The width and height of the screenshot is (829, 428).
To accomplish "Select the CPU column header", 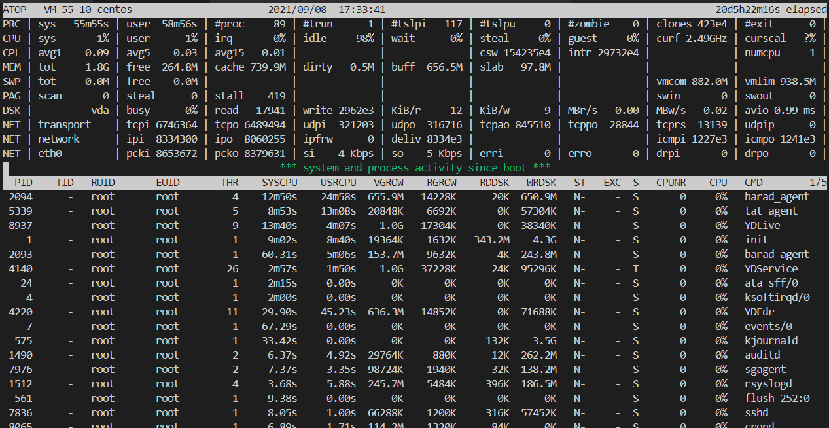I will [717, 182].
